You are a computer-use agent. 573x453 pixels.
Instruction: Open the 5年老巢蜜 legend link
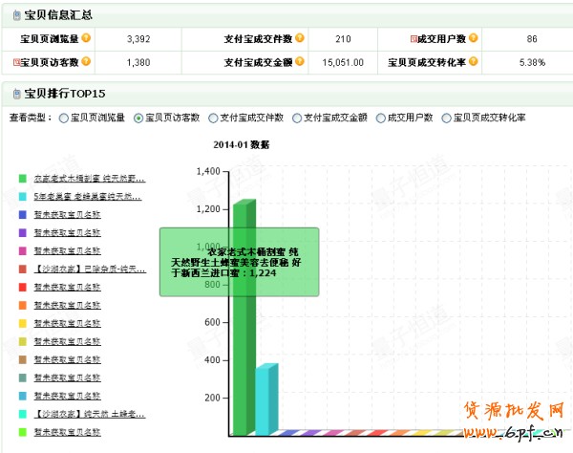click(87, 197)
